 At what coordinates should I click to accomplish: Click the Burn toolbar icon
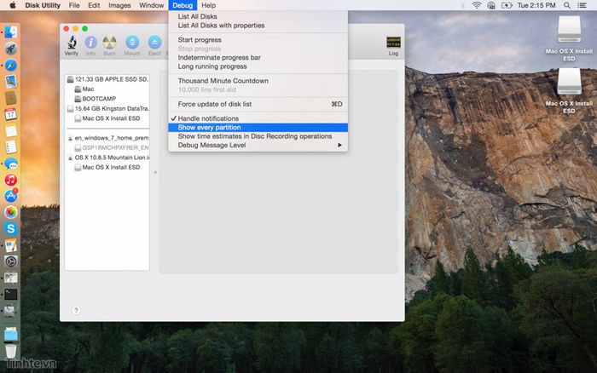click(x=109, y=46)
